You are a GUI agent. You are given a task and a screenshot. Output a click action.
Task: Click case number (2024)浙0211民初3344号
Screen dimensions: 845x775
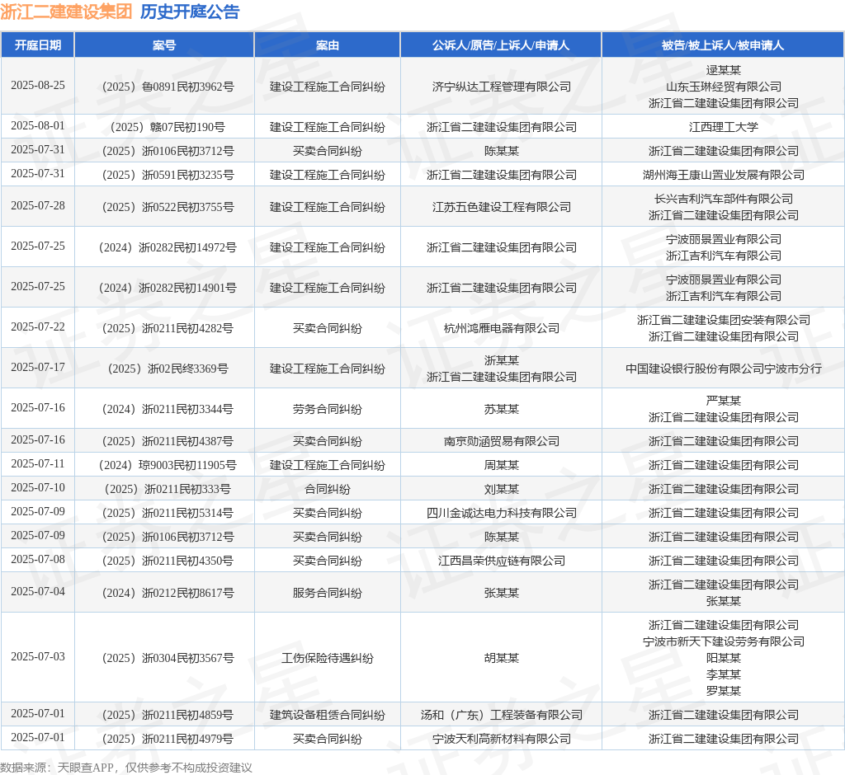[x=168, y=409]
